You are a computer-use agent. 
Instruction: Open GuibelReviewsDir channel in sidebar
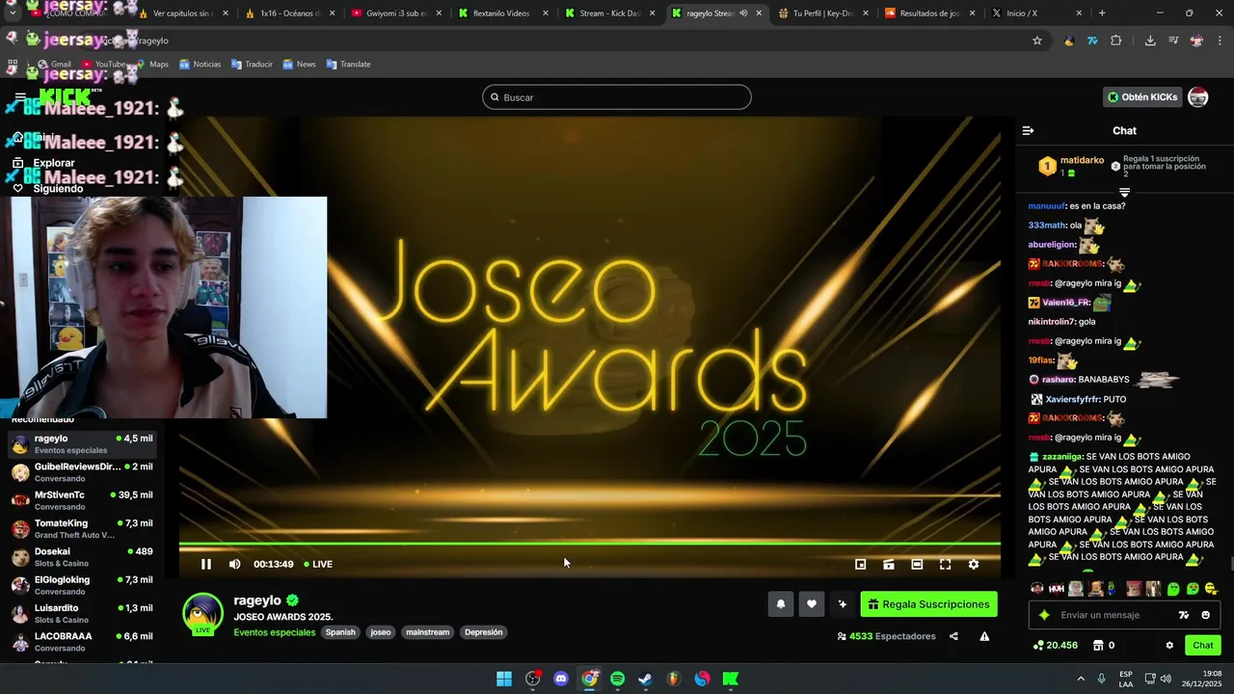(82, 472)
